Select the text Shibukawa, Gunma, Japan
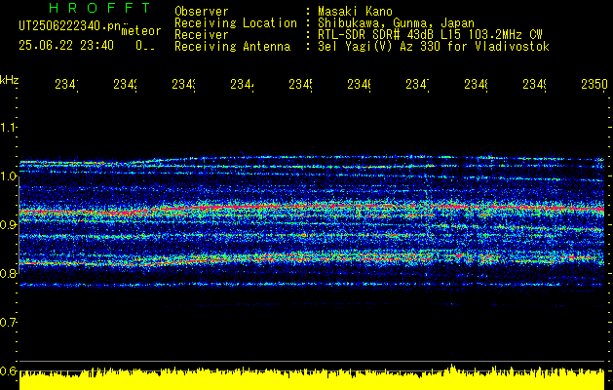The height and width of the screenshot is (390, 613). coord(396,23)
